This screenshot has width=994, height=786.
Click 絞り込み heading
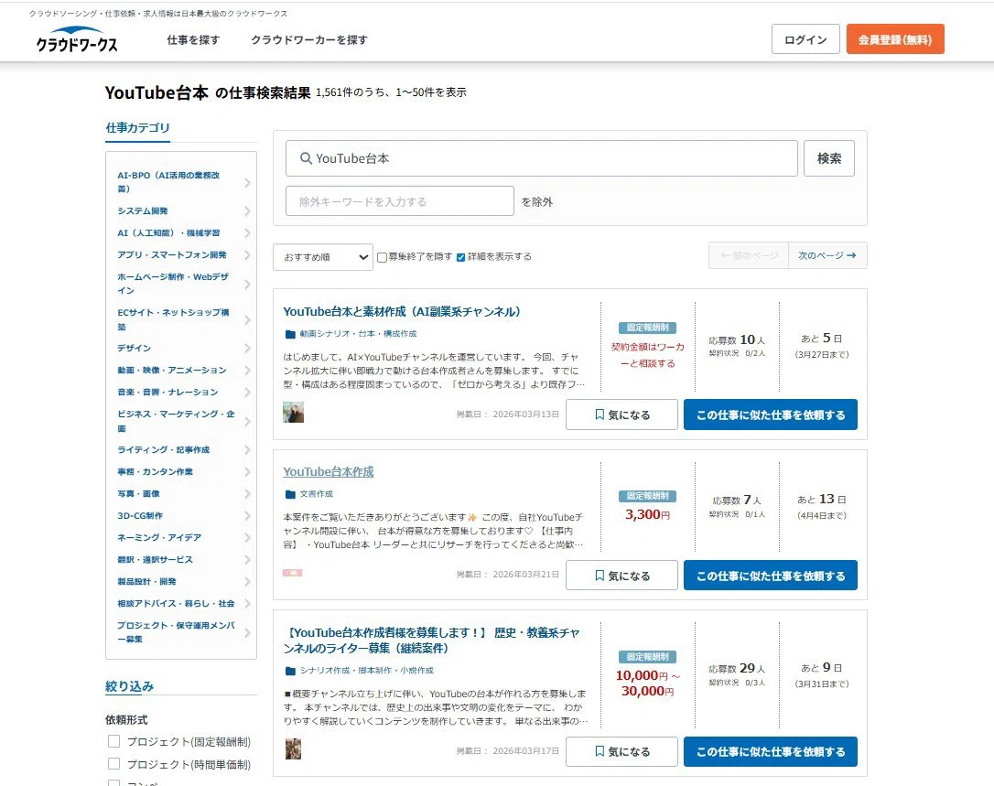(x=129, y=686)
